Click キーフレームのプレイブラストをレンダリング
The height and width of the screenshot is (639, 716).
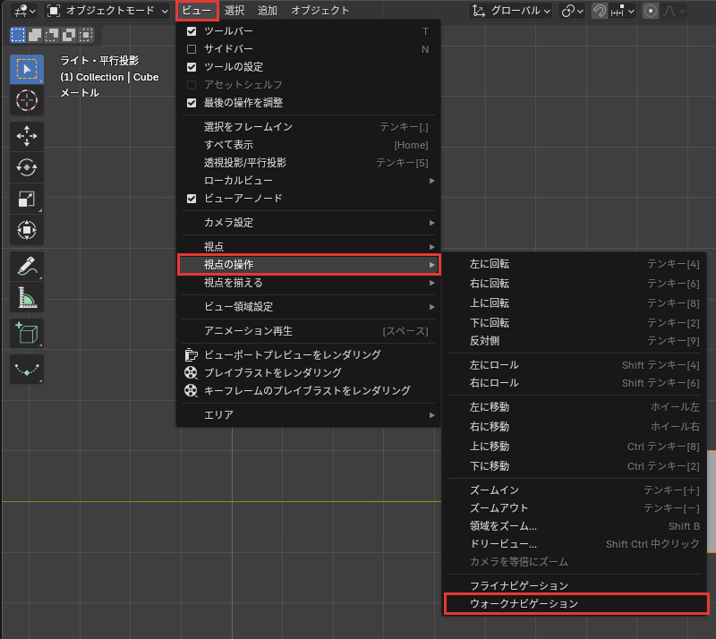click(308, 390)
